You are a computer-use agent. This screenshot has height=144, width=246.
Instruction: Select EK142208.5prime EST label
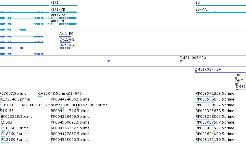point(92,105)
